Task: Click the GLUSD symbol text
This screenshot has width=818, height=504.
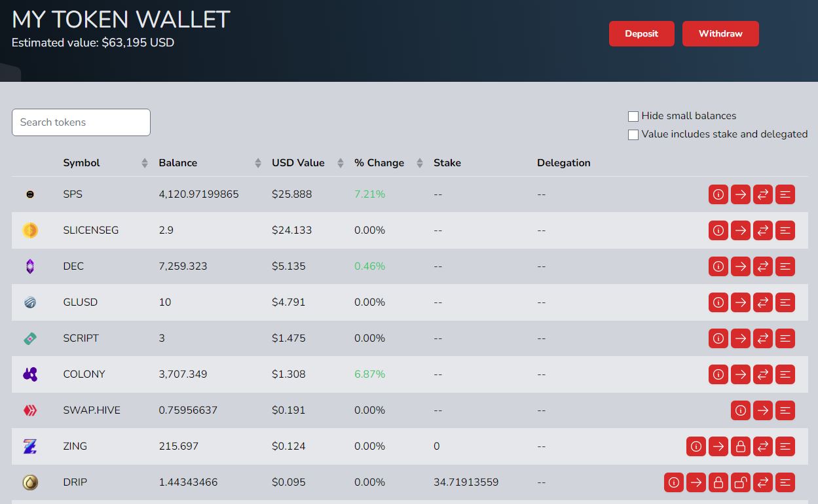Action: point(81,302)
